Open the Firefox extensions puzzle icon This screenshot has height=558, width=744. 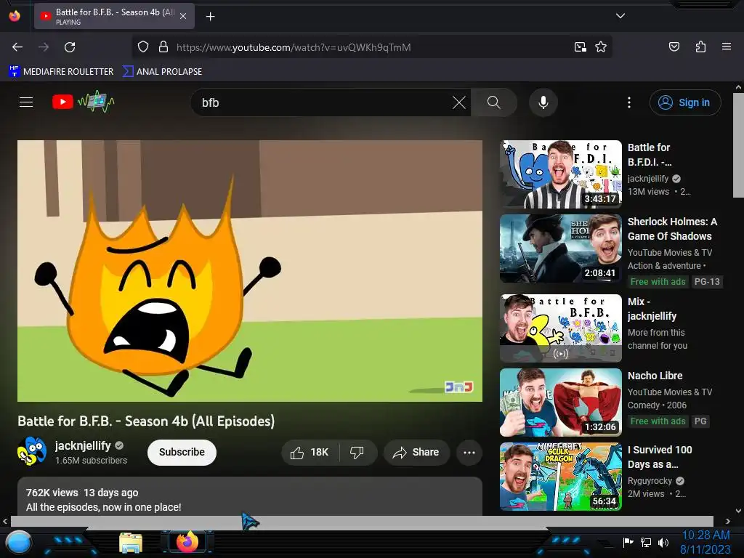click(x=700, y=47)
